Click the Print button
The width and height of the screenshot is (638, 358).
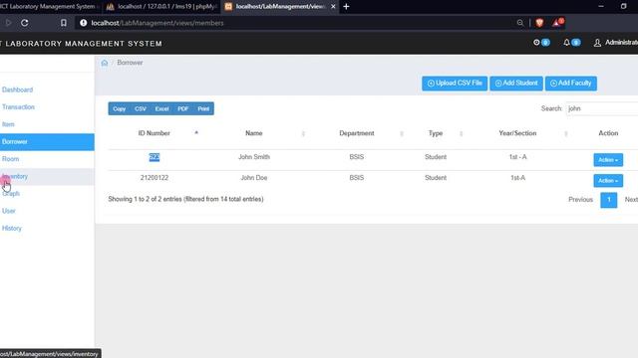pyautogui.click(x=203, y=108)
